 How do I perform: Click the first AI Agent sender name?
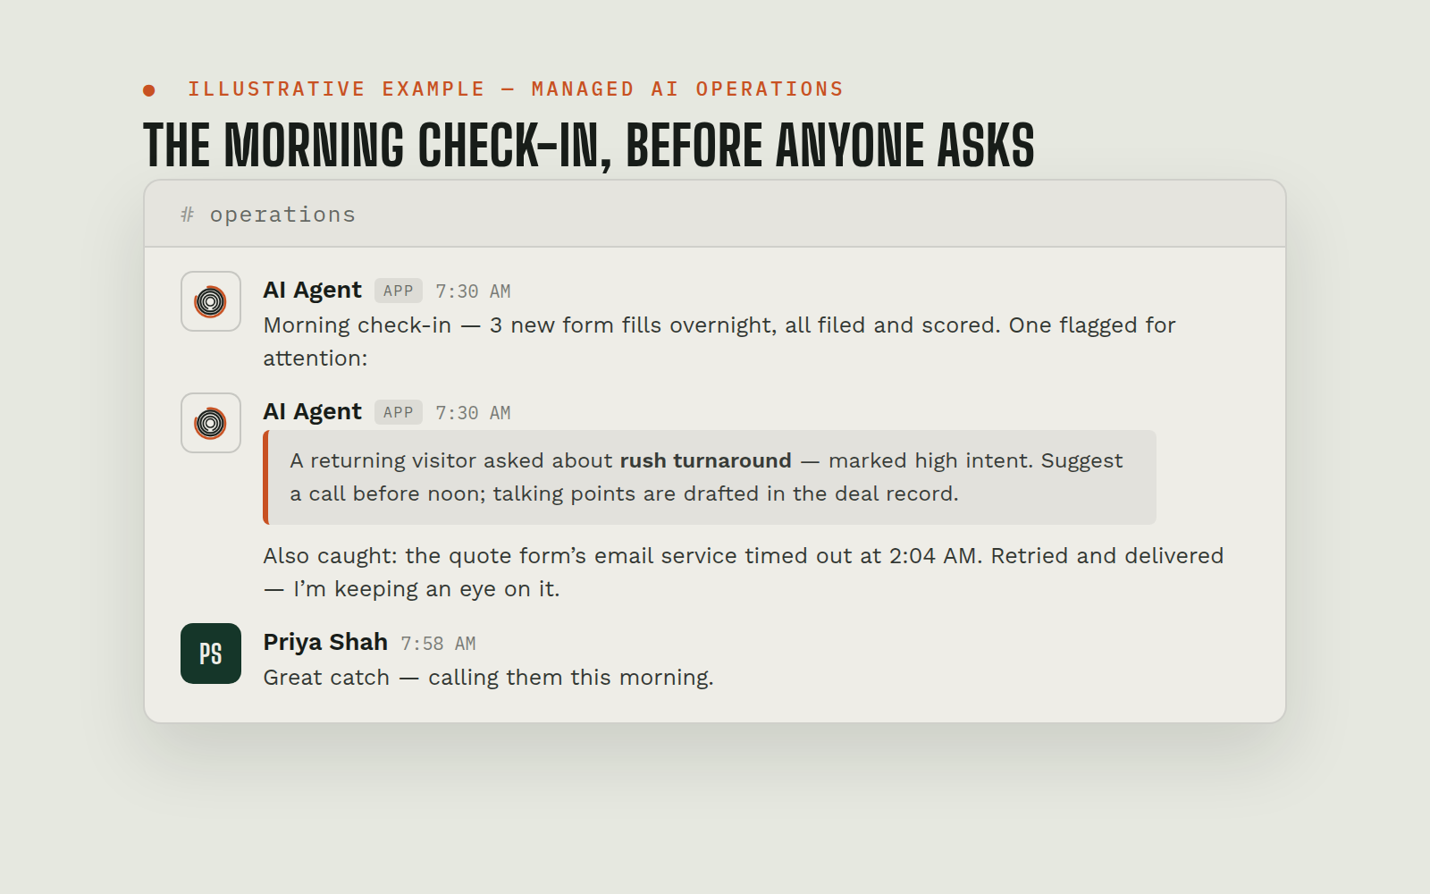(x=312, y=290)
